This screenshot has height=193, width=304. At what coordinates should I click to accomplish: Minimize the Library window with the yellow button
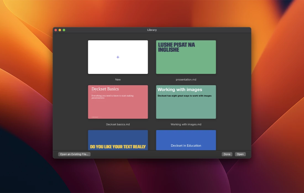point(60,30)
